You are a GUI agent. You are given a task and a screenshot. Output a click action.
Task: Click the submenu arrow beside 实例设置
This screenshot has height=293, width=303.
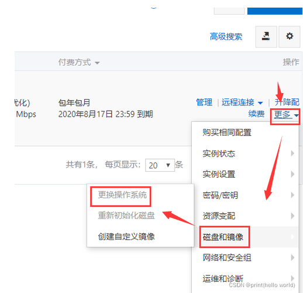tap(292, 174)
